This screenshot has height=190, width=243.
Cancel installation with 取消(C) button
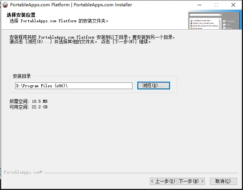coord(223,181)
